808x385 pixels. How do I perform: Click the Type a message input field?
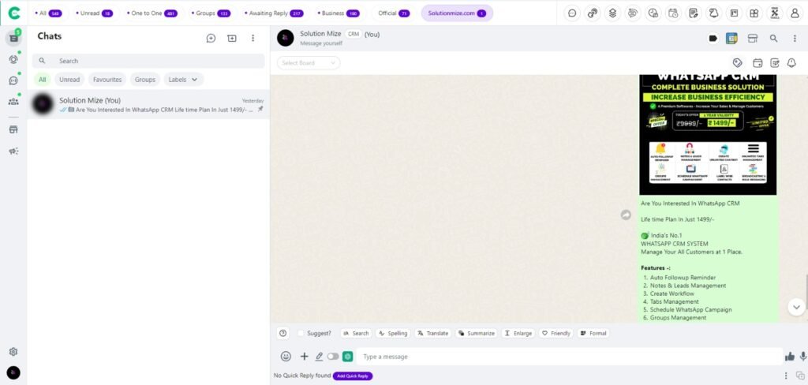(x=568, y=357)
